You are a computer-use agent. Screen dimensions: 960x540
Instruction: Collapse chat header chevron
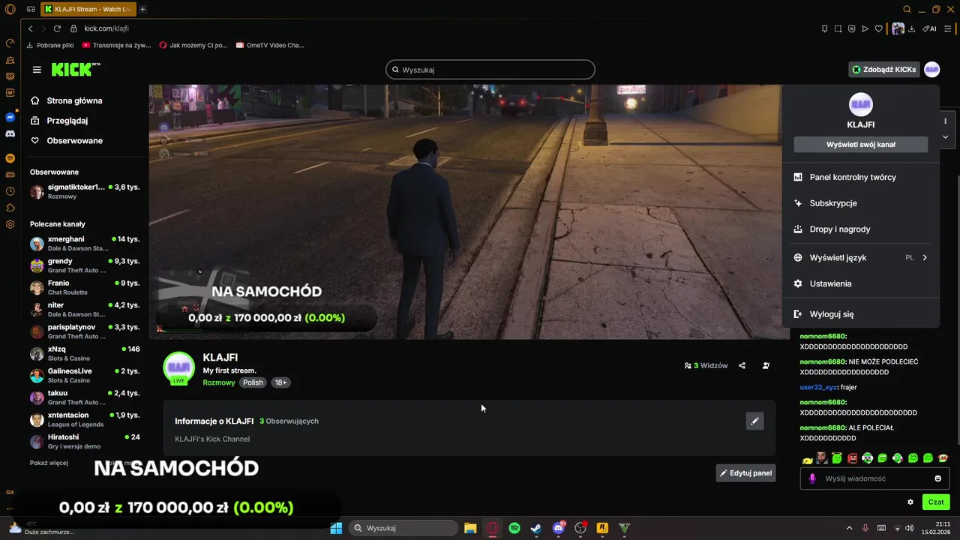tap(945, 137)
